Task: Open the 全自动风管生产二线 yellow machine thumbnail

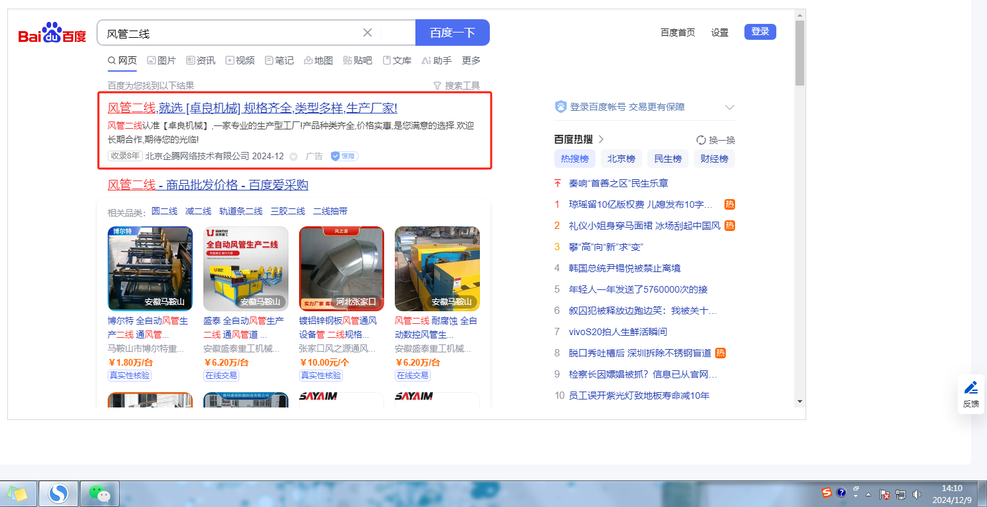Action: (246, 269)
